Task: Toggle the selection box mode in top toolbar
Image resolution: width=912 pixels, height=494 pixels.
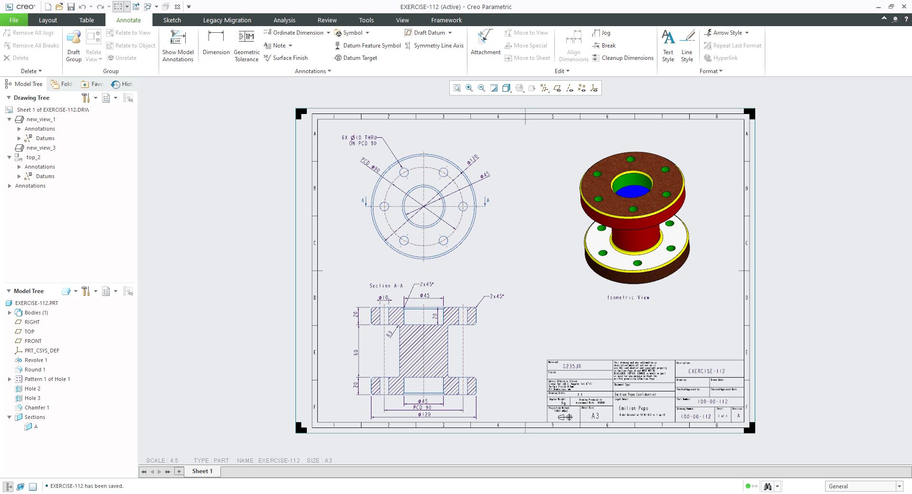Action: pos(118,7)
